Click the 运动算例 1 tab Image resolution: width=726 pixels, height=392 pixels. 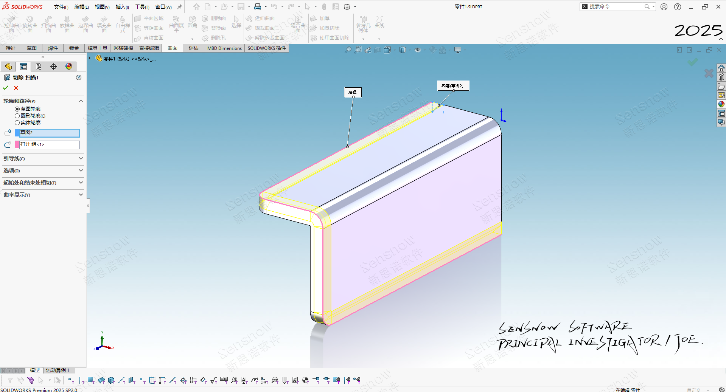58,370
